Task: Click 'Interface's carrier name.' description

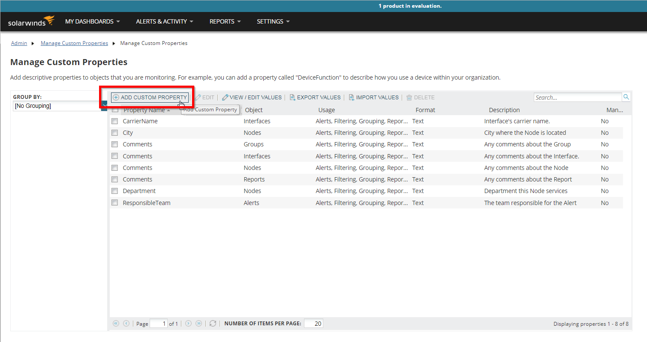Action: [517, 121]
